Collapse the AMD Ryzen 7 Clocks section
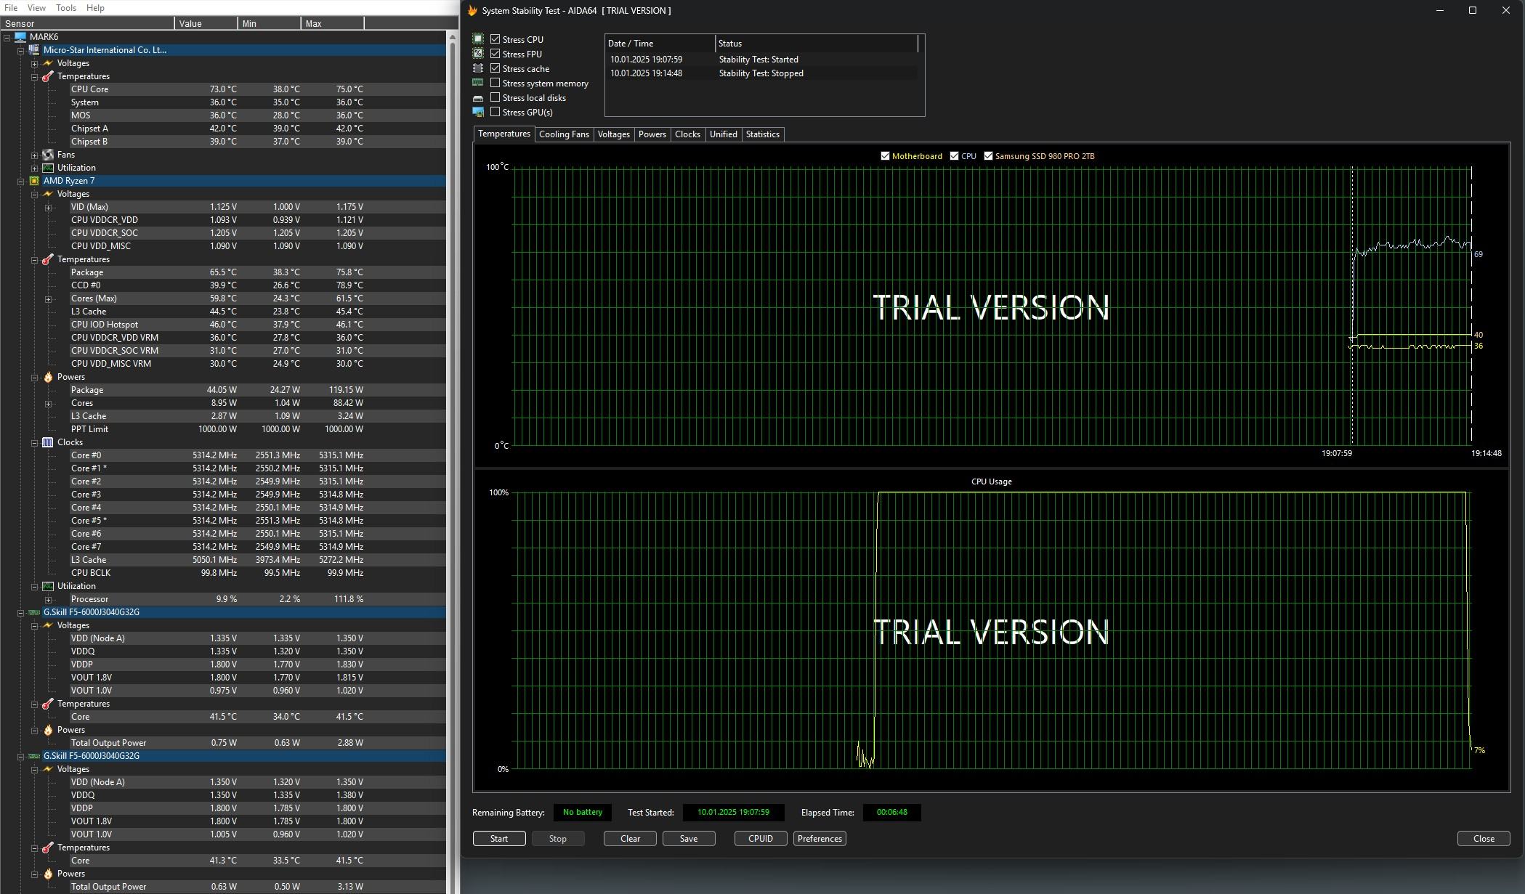This screenshot has width=1525, height=894. point(34,442)
